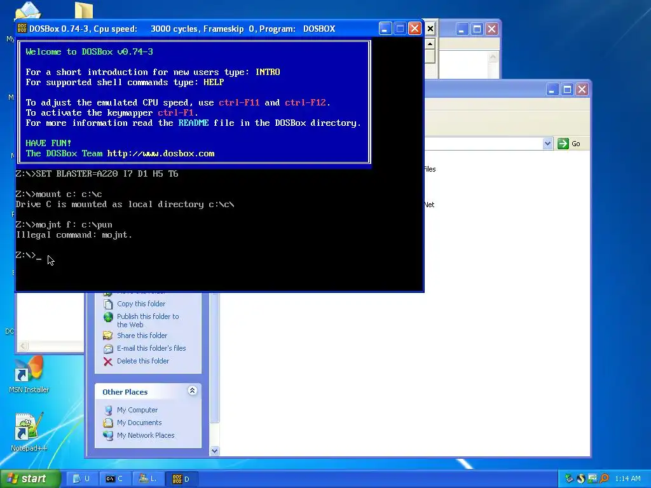This screenshot has width=651, height=488.
Task: Click the Share this folder icon
Action: coord(108,335)
